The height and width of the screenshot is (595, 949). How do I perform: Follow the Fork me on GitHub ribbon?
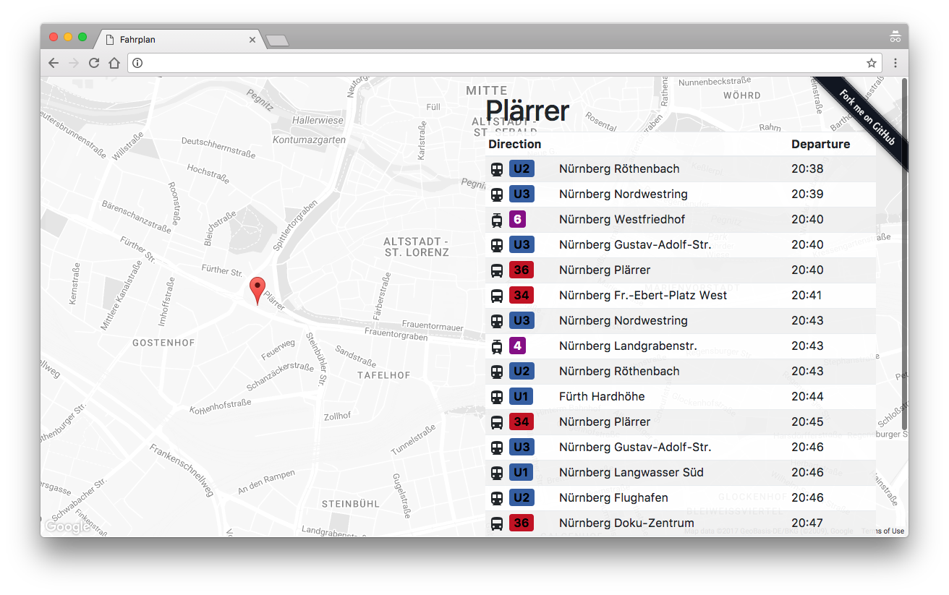(867, 117)
